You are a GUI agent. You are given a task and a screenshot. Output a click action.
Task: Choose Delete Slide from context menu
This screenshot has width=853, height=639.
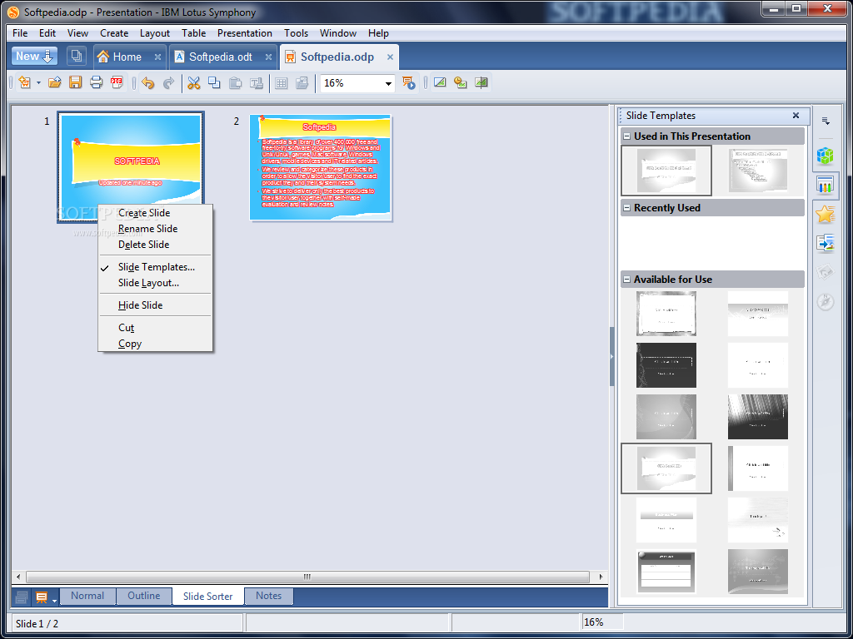click(x=156, y=245)
